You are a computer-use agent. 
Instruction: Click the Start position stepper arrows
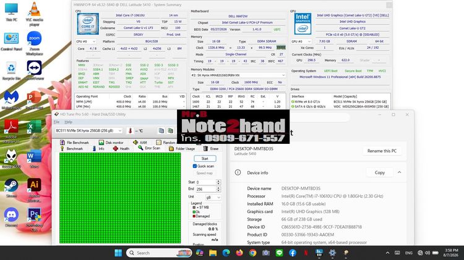point(218,182)
